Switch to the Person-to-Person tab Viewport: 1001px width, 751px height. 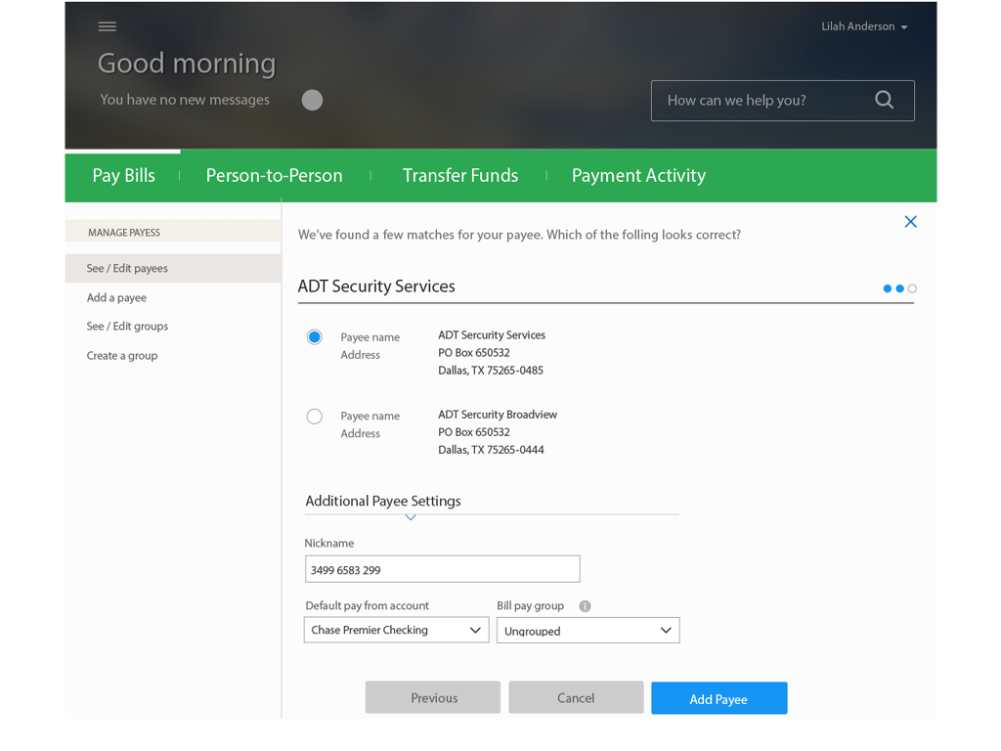pos(275,176)
